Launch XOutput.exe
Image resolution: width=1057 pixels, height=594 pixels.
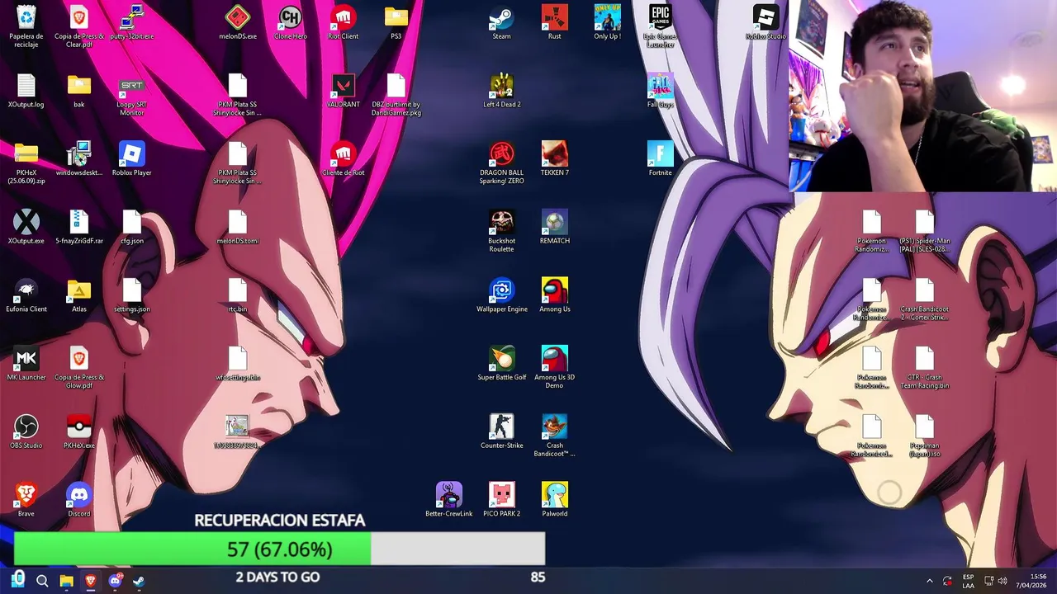tap(26, 227)
